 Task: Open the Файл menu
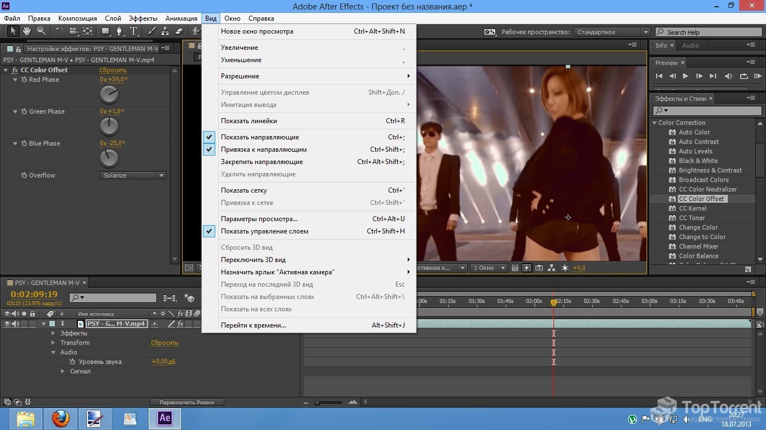[12, 18]
